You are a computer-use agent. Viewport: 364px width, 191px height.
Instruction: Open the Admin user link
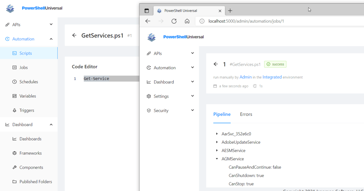pos(246,77)
